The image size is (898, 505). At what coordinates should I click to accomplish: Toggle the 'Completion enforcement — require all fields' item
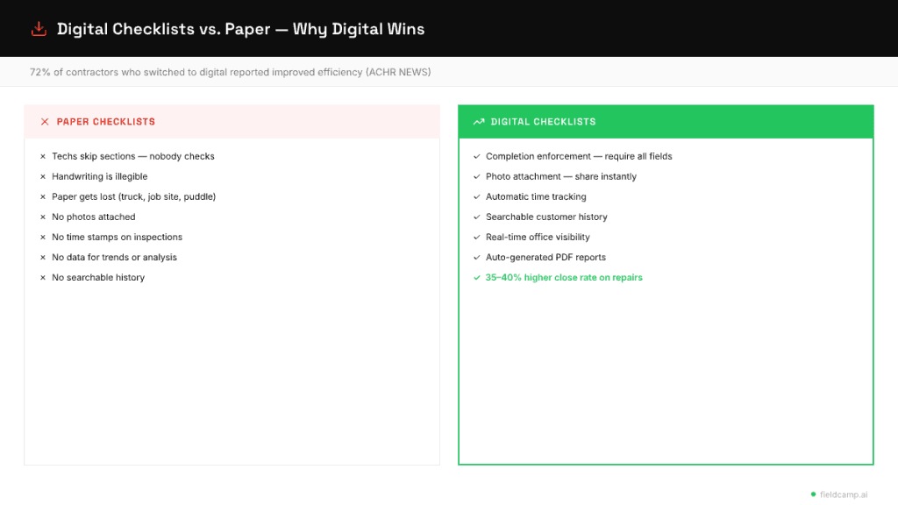[579, 156]
